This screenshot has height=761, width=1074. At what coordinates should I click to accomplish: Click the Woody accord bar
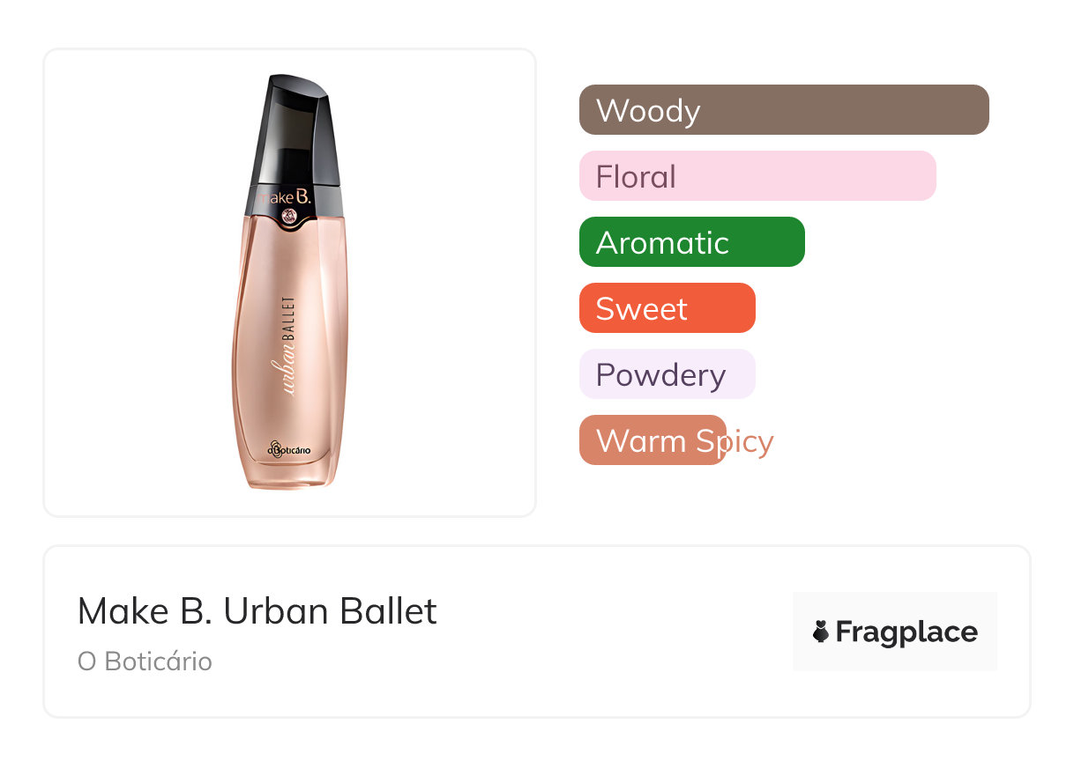point(783,110)
